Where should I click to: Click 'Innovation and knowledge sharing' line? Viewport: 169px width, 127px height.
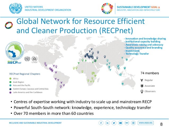click(145, 39)
